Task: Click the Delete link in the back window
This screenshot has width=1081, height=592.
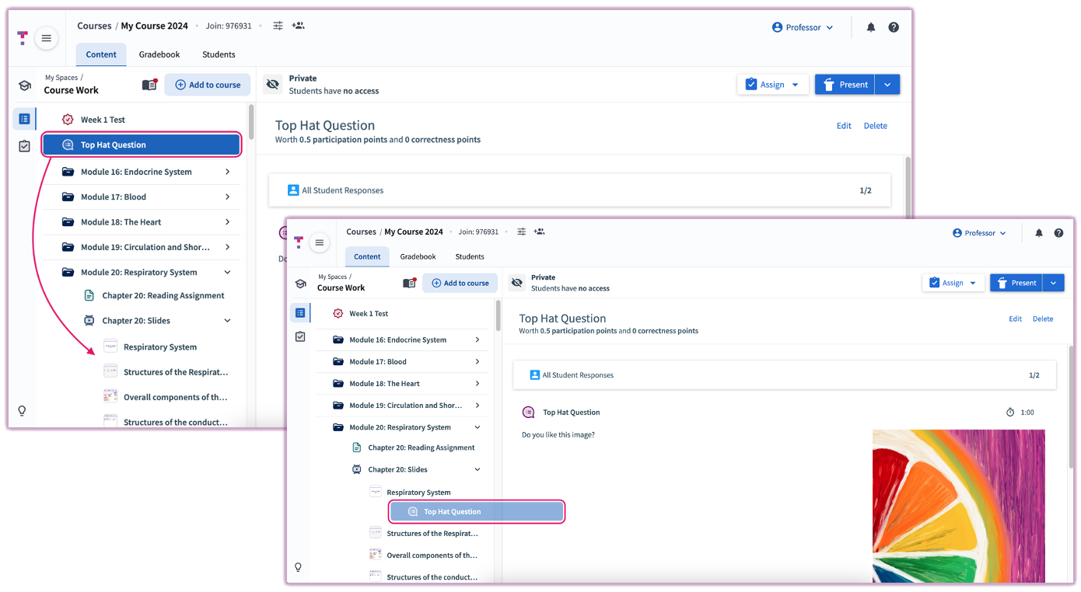Action: (x=876, y=126)
